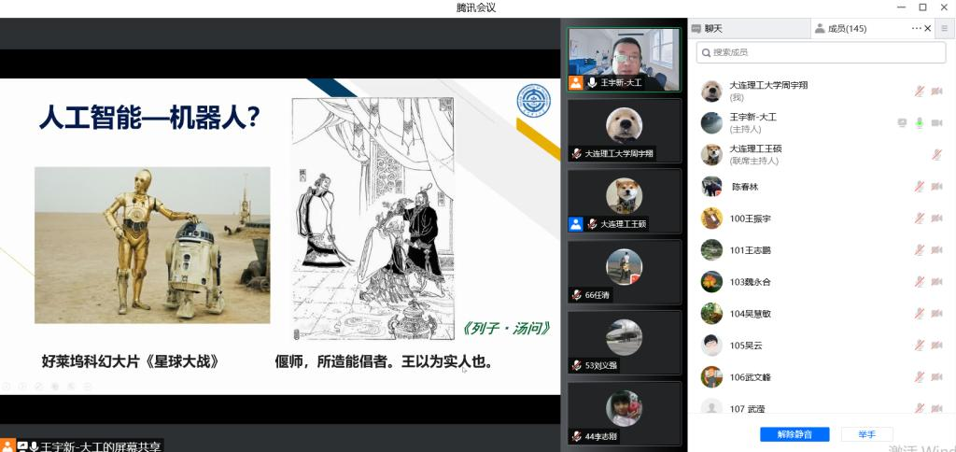Image resolution: width=956 pixels, height=452 pixels.
Task: Switch to the 聊天 (Chat) tab
Action: [x=712, y=29]
